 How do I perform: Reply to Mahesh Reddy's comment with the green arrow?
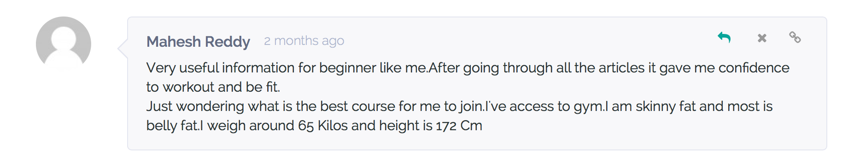(724, 37)
